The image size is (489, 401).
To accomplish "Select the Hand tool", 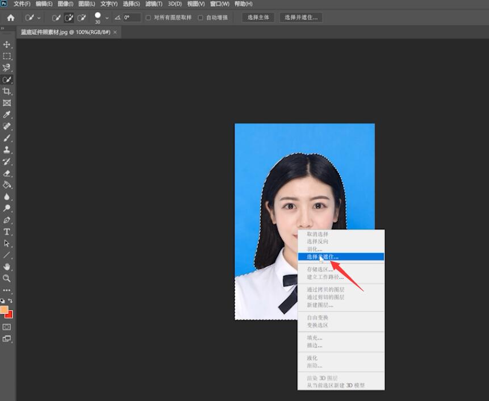I will point(7,266).
